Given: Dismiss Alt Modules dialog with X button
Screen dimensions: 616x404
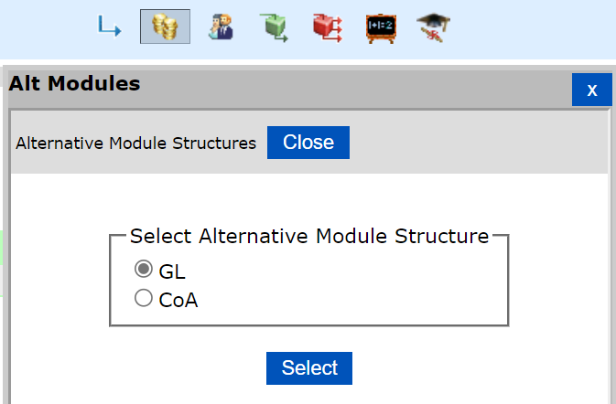Looking at the screenshot, I should coord(591,90).
